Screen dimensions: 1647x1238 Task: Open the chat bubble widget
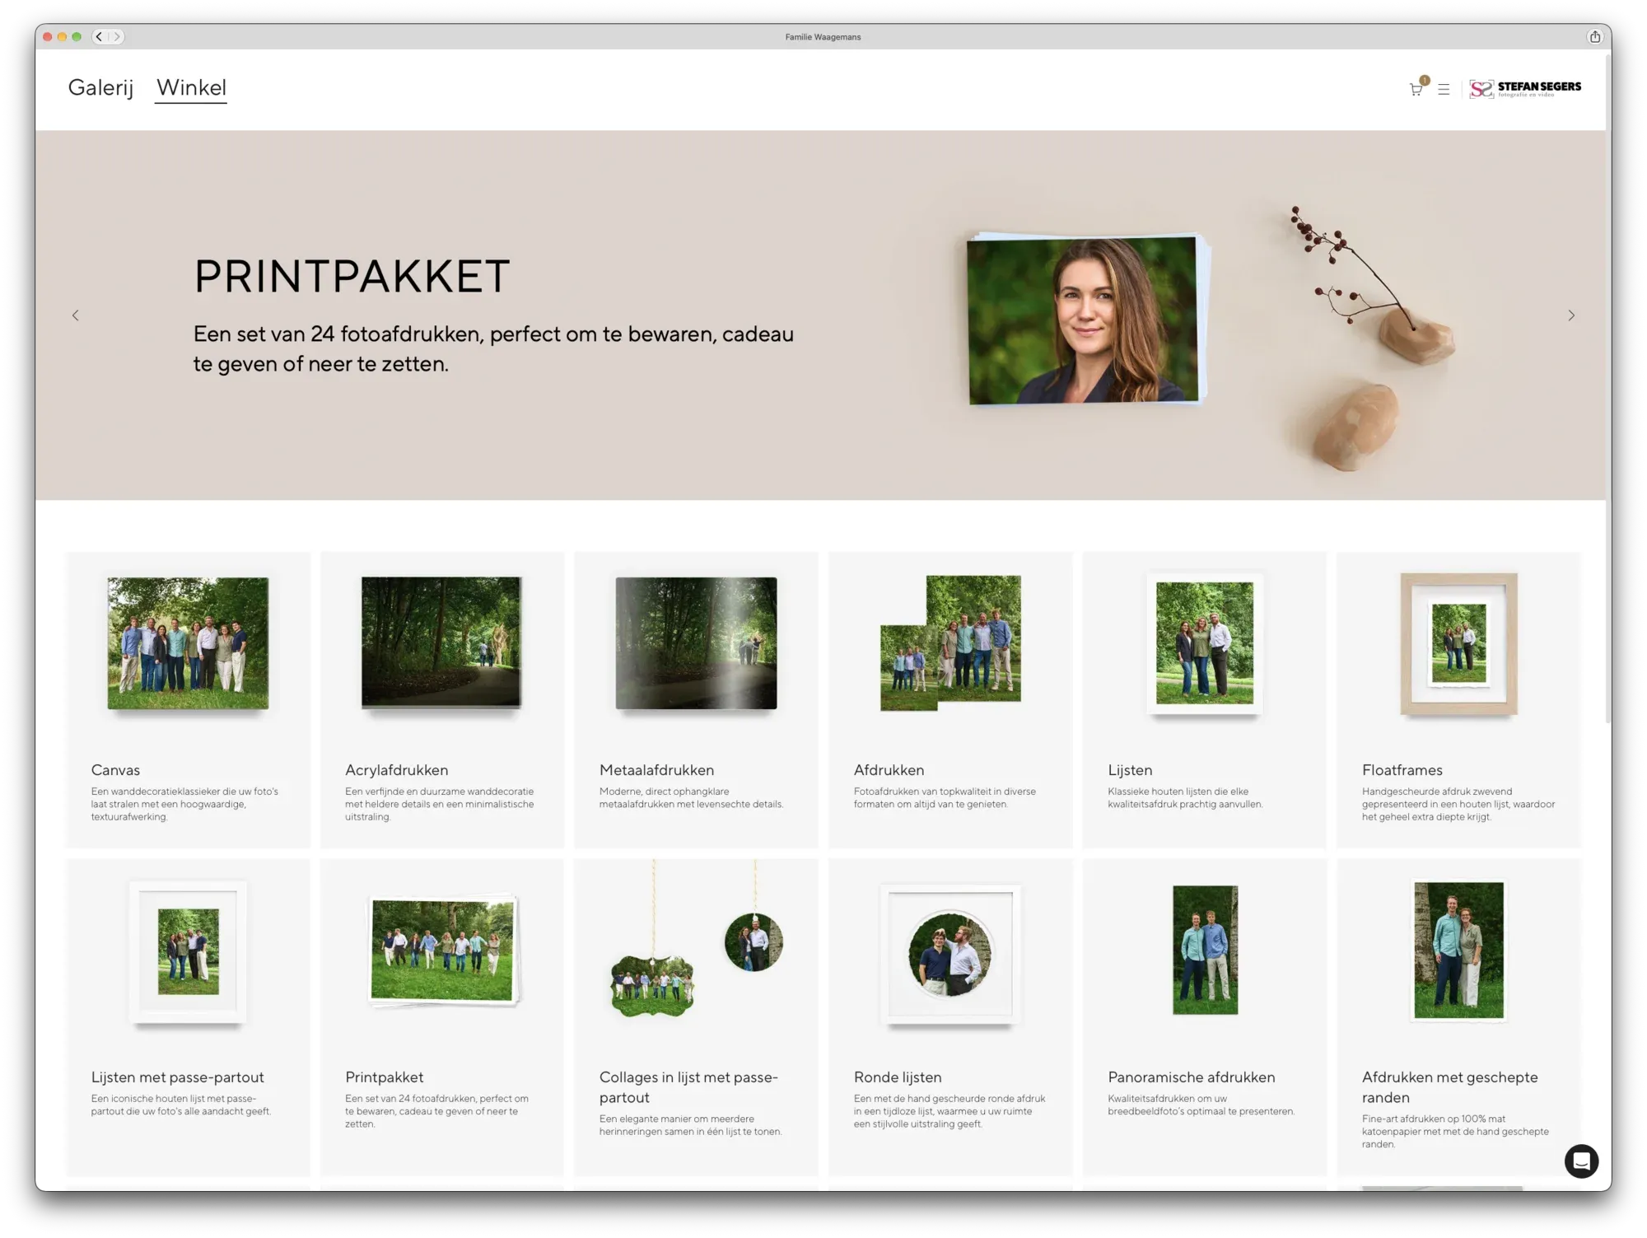[1581, 1161]
